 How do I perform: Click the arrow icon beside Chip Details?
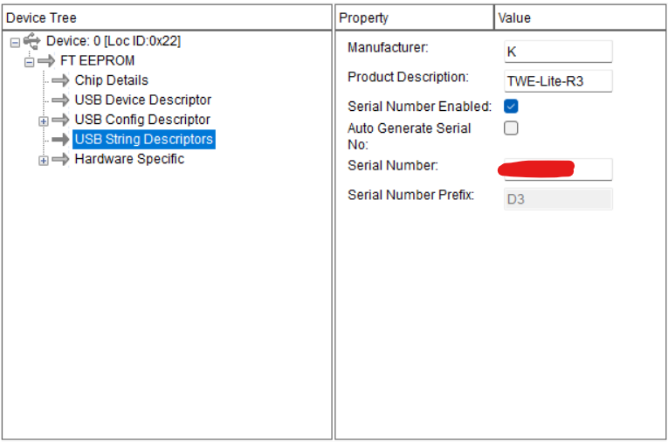pos(60,80)
